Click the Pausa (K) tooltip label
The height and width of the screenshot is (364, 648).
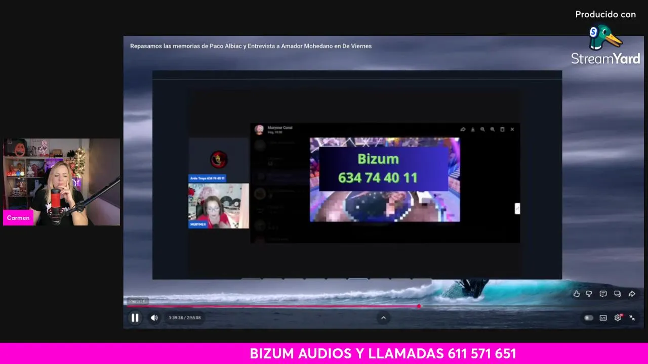(x=137, y=301)
